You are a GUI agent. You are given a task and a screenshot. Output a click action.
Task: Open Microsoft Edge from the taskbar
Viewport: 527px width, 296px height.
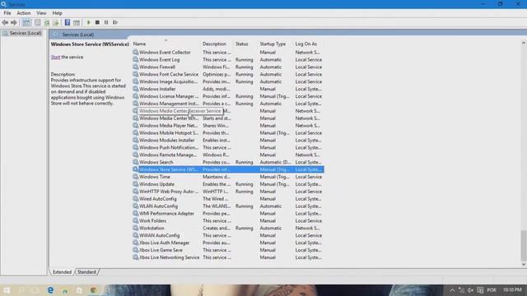click(x=50, y=290)
